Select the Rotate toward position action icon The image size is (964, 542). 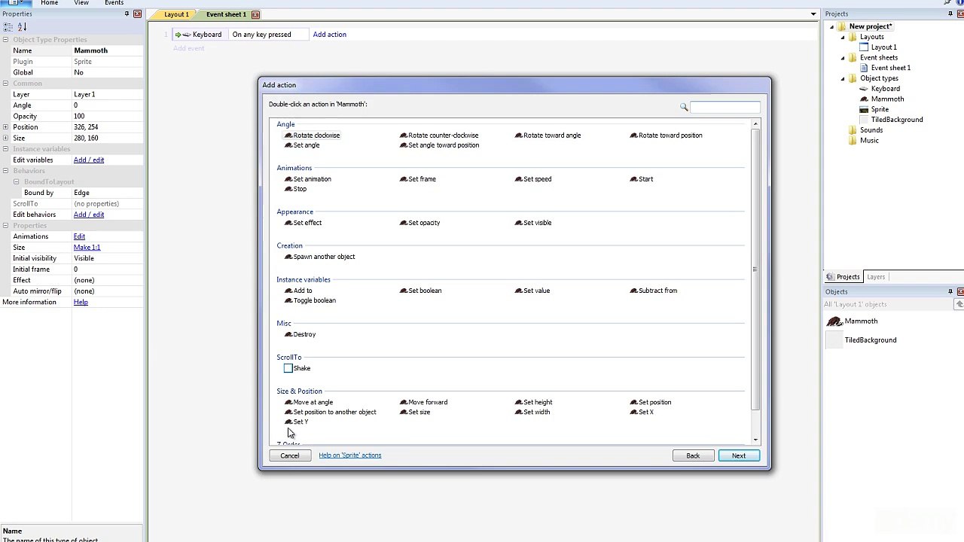(633, 135)
